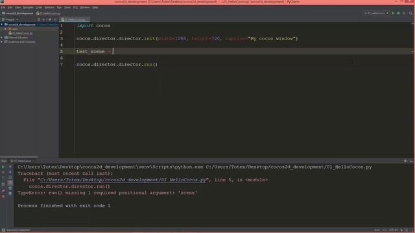Viewport: 415px width, 233px height.
Task: Click cocos2d_development breadcrumb in navigation bar
Action: (18, 13)
